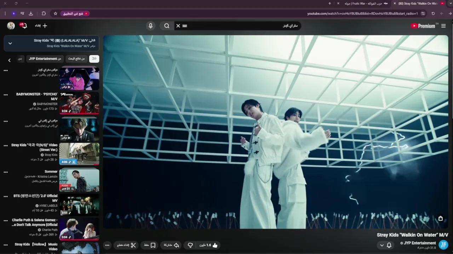The height and width of the screenshot is (254, 453).
Task: Open BABYMONSTER PSYCHO M/V title
Action: pos(37,97)
